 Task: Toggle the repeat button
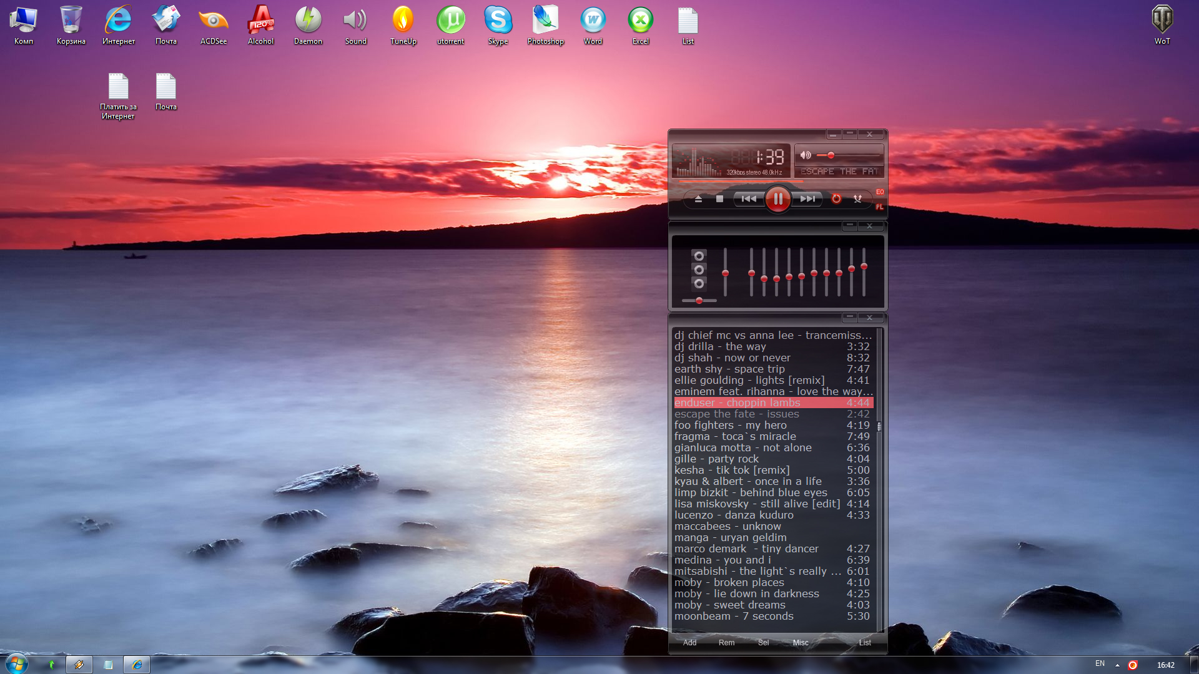click(x=836, y=199)
